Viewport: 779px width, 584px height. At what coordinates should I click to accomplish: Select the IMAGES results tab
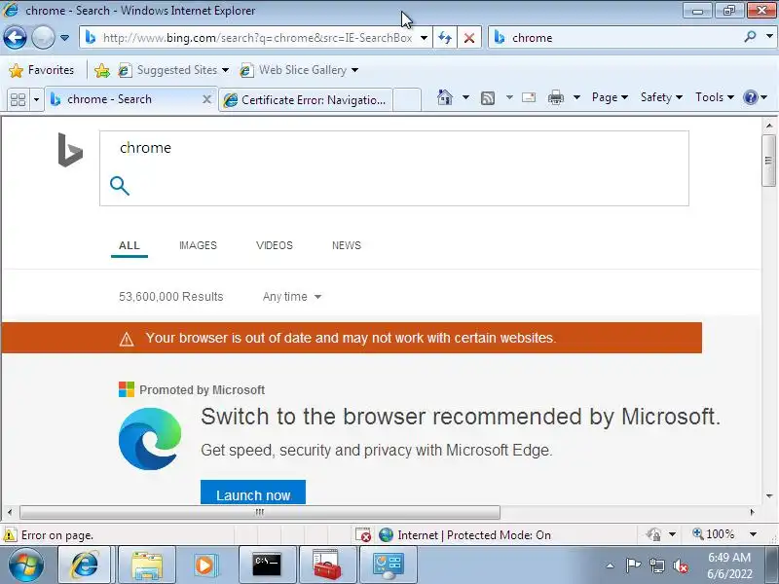click(x=198, y=245)
